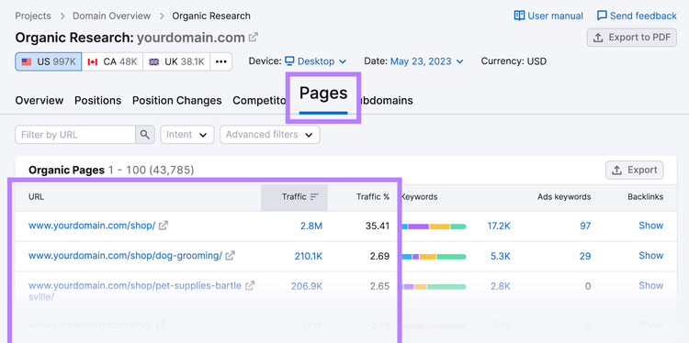This screenshot has width=689, height=343.
Task: Click the URL column header
Action: pos(36,197)
